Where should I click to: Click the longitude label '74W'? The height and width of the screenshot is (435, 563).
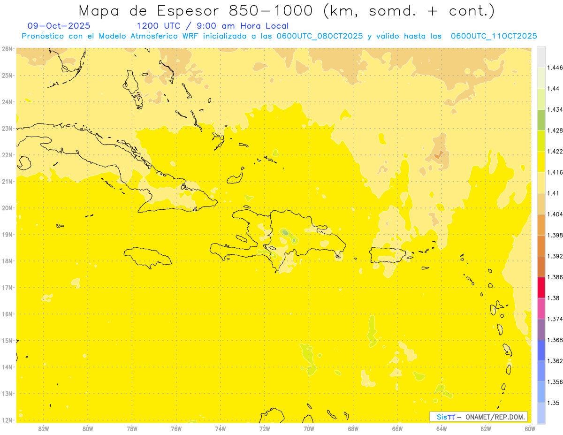[x=221, y=428]
